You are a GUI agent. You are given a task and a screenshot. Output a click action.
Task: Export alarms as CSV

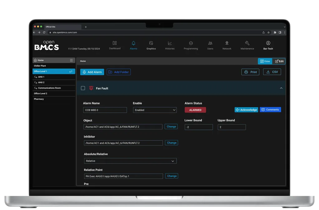[x=272, y=72]
